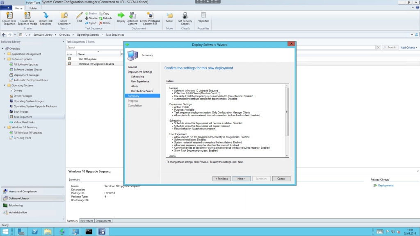Open the Assets and Compliance workspace
420x236 pixels.
click(x=33, y=191)
